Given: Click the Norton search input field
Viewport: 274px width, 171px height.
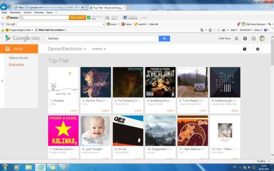Looking at the screenshot, I should [x=44, y=18].
